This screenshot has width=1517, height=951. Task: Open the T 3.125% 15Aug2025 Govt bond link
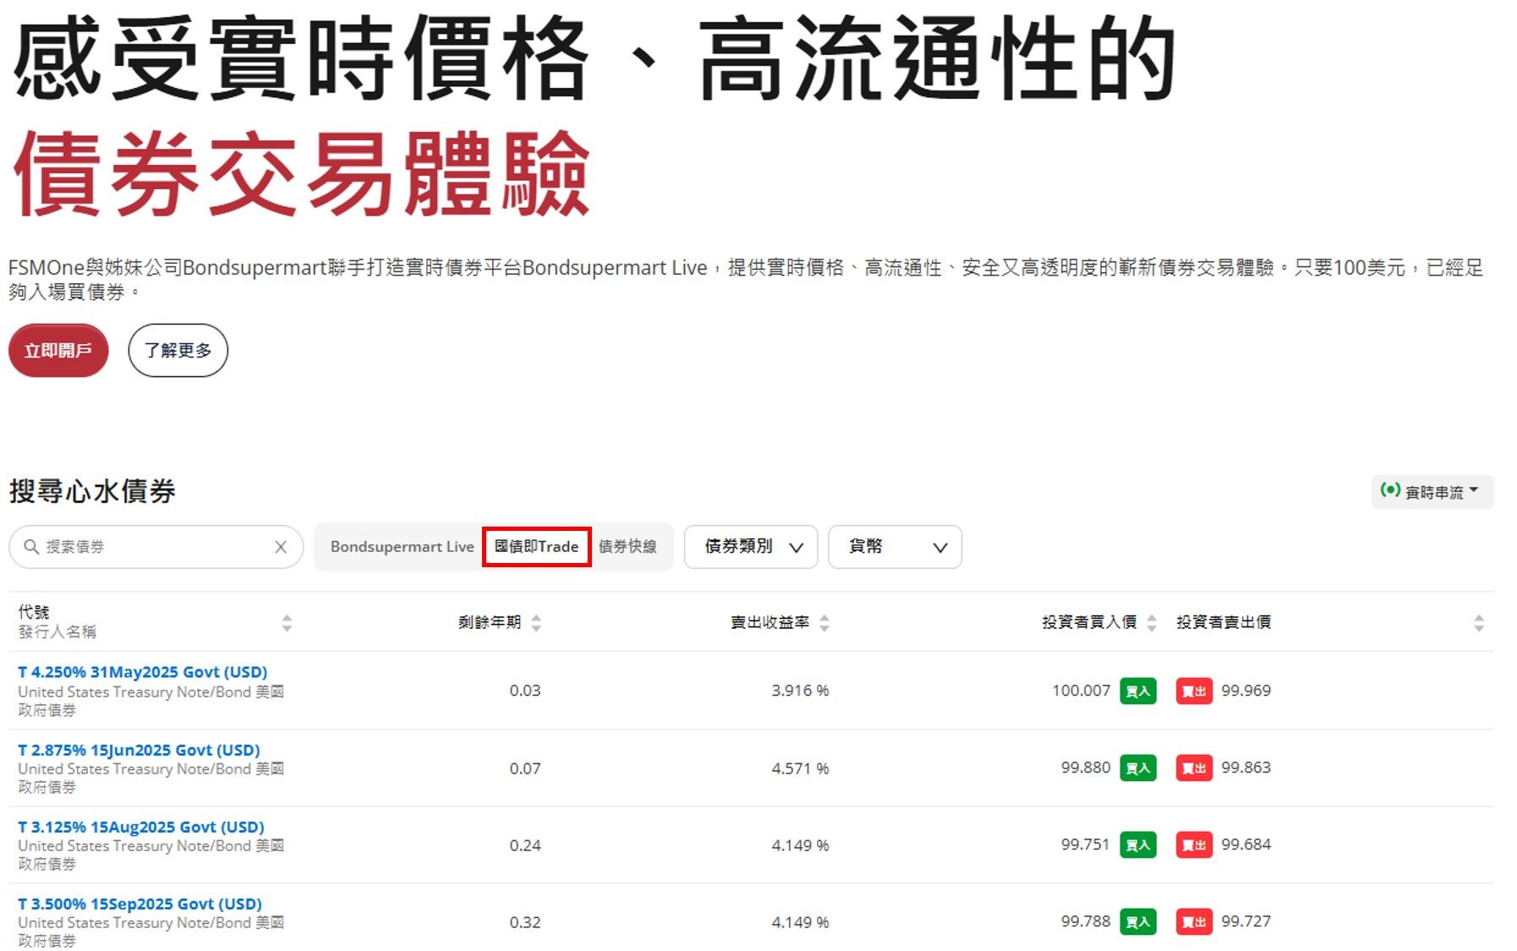coord(140,827)
